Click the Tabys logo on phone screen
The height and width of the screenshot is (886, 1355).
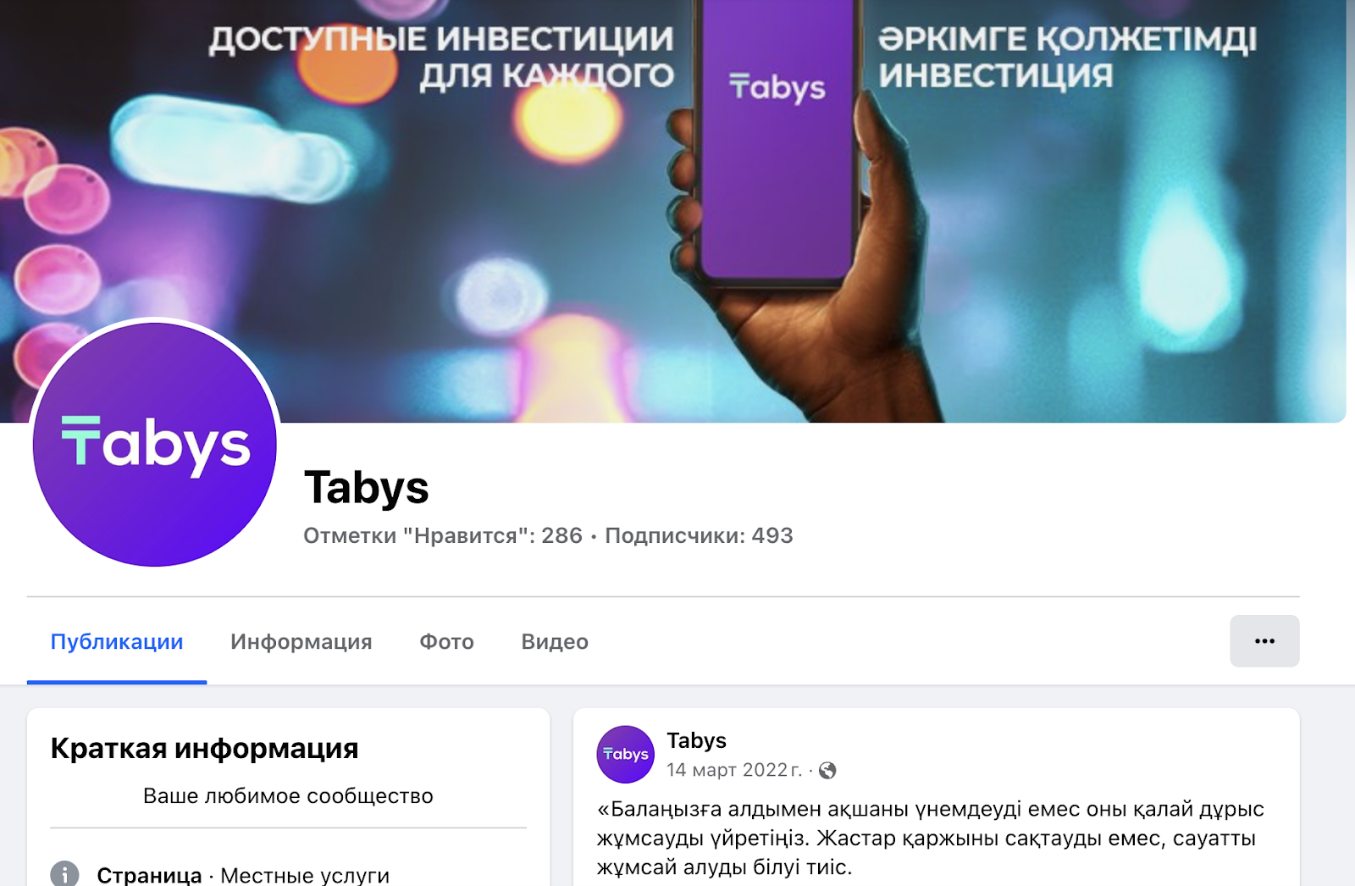coord(777,86)
